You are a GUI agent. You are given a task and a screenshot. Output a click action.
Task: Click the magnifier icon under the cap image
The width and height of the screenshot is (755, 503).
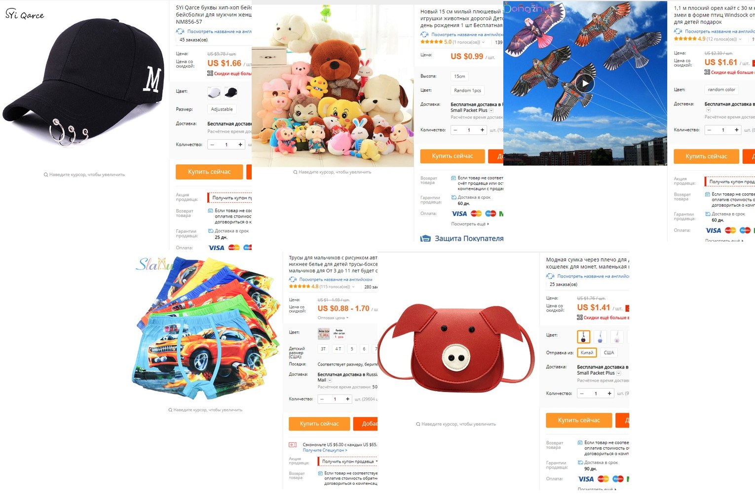tap(46, 175)
